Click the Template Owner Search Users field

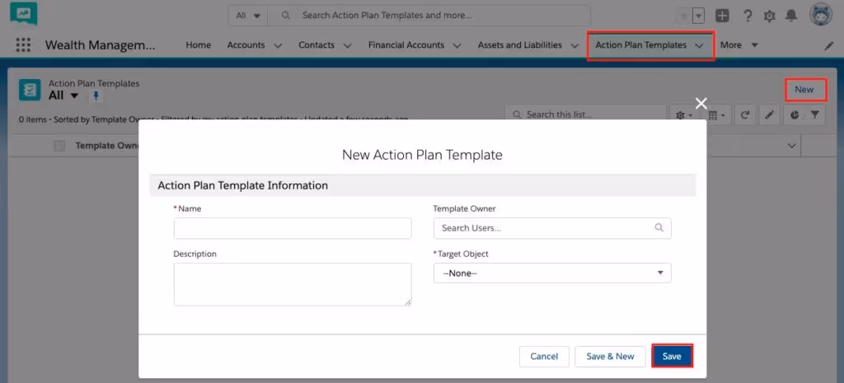(552, 228)
